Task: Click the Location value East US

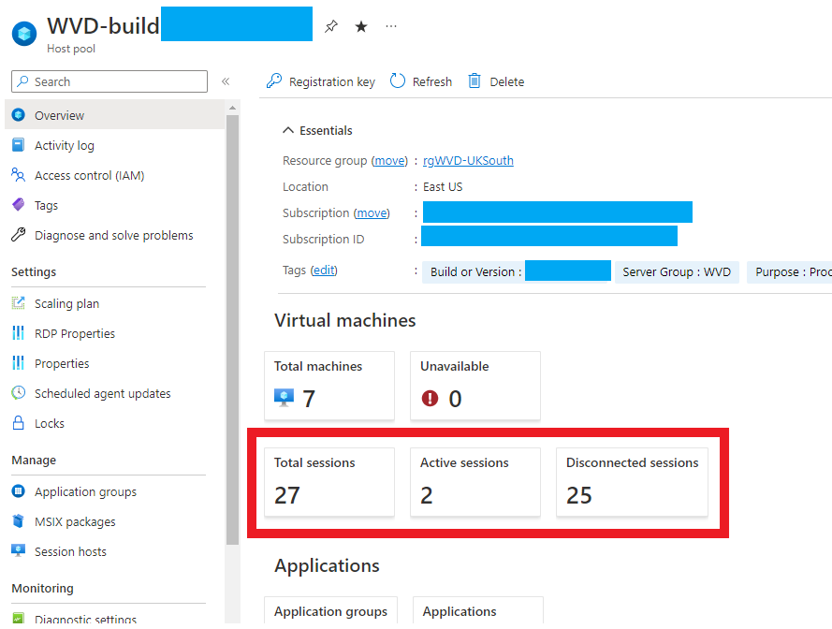Action: point(443,187)
